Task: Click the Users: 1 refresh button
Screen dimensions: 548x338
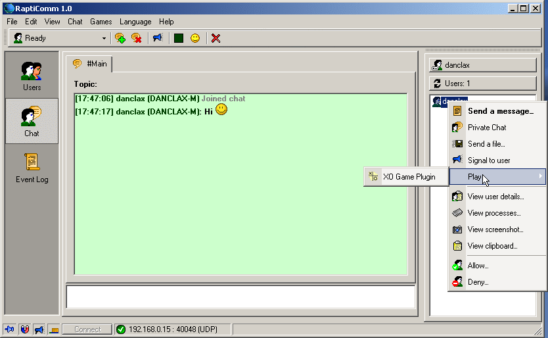Action: pyautogui.click(x=483, y=84)
